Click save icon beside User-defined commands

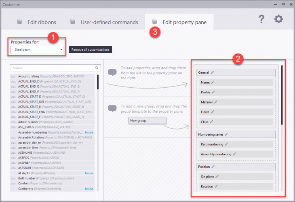coord(73,22)
